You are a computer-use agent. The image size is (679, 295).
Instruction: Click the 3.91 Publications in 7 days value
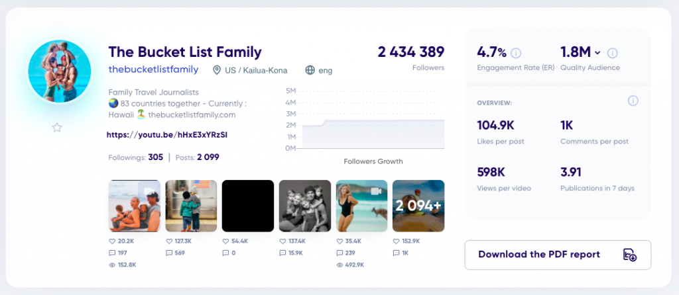click(571, 173)
